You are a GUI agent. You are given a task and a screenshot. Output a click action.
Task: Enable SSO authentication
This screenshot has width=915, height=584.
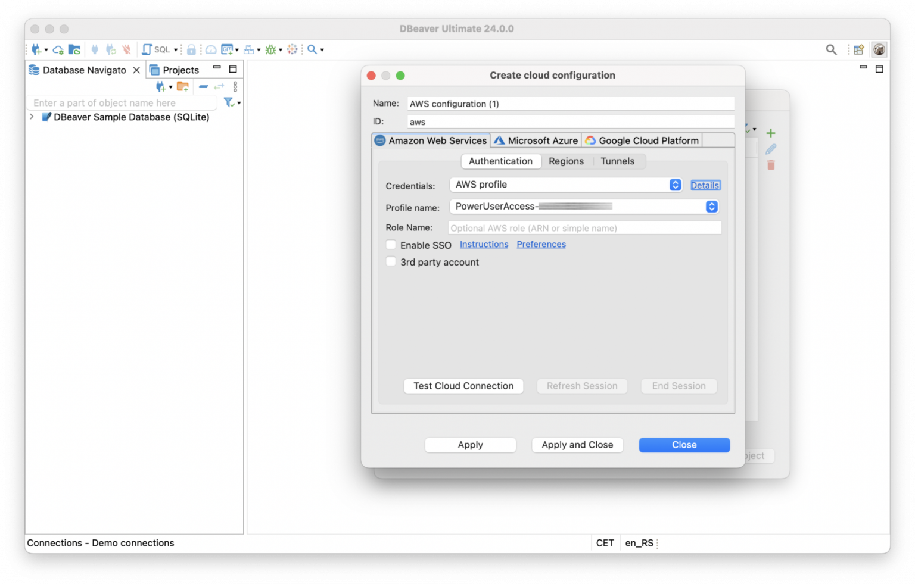point(391,245)
